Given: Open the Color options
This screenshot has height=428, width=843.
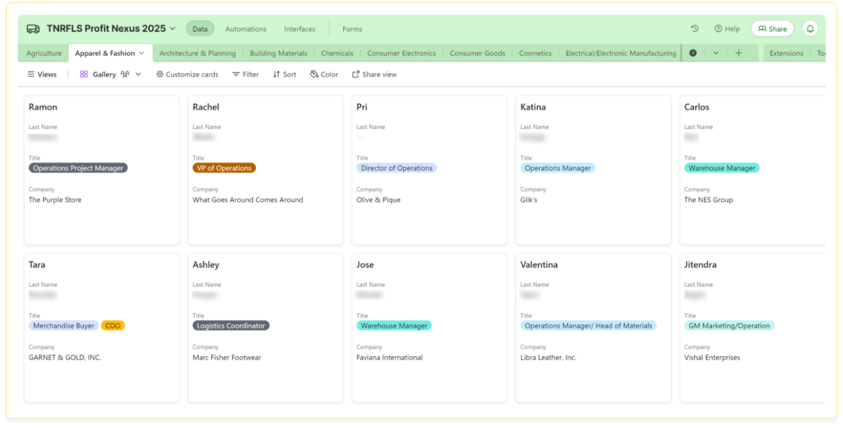Looking at the screenshot, I should click(x=324, y=74).
